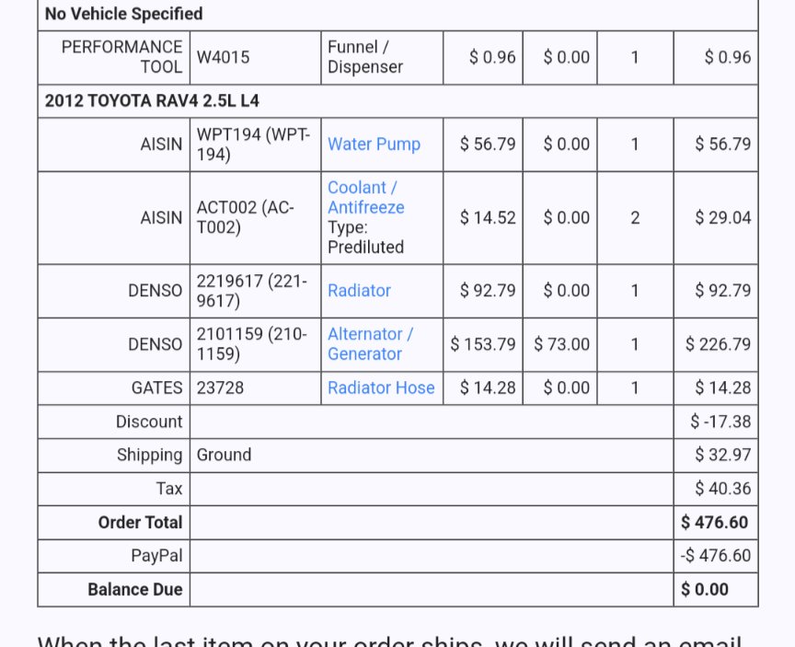Open the Radiator Hose link
The height and width of the screenshot is (647, 795).
tap(381, 387)
